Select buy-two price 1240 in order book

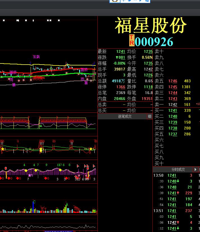[173, 117]
